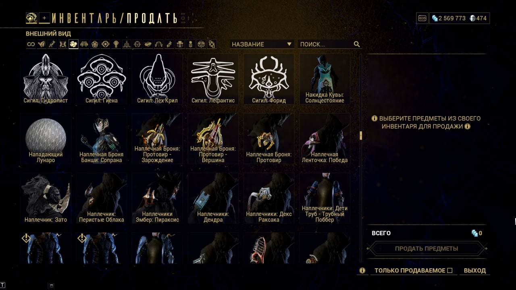Select the 'Нападающий Лунаро' ball item
Viewport: 516px width, 290px height.
pos(46,139)
